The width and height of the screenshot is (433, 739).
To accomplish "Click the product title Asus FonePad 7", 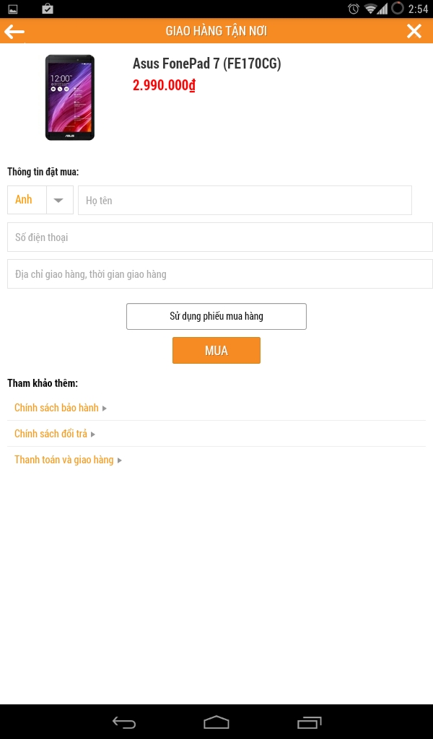I will pyautogui.click(x=206, y=64).
